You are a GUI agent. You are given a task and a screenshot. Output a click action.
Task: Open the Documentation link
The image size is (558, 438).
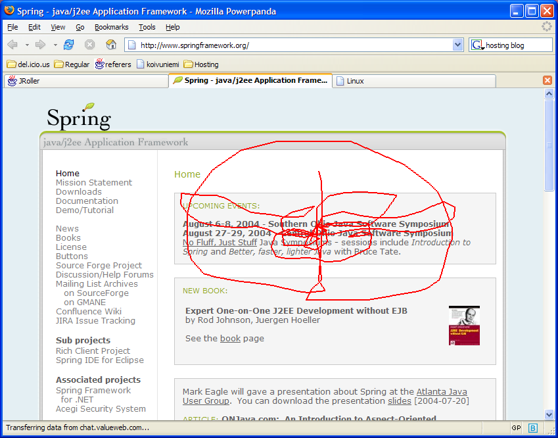87,201
